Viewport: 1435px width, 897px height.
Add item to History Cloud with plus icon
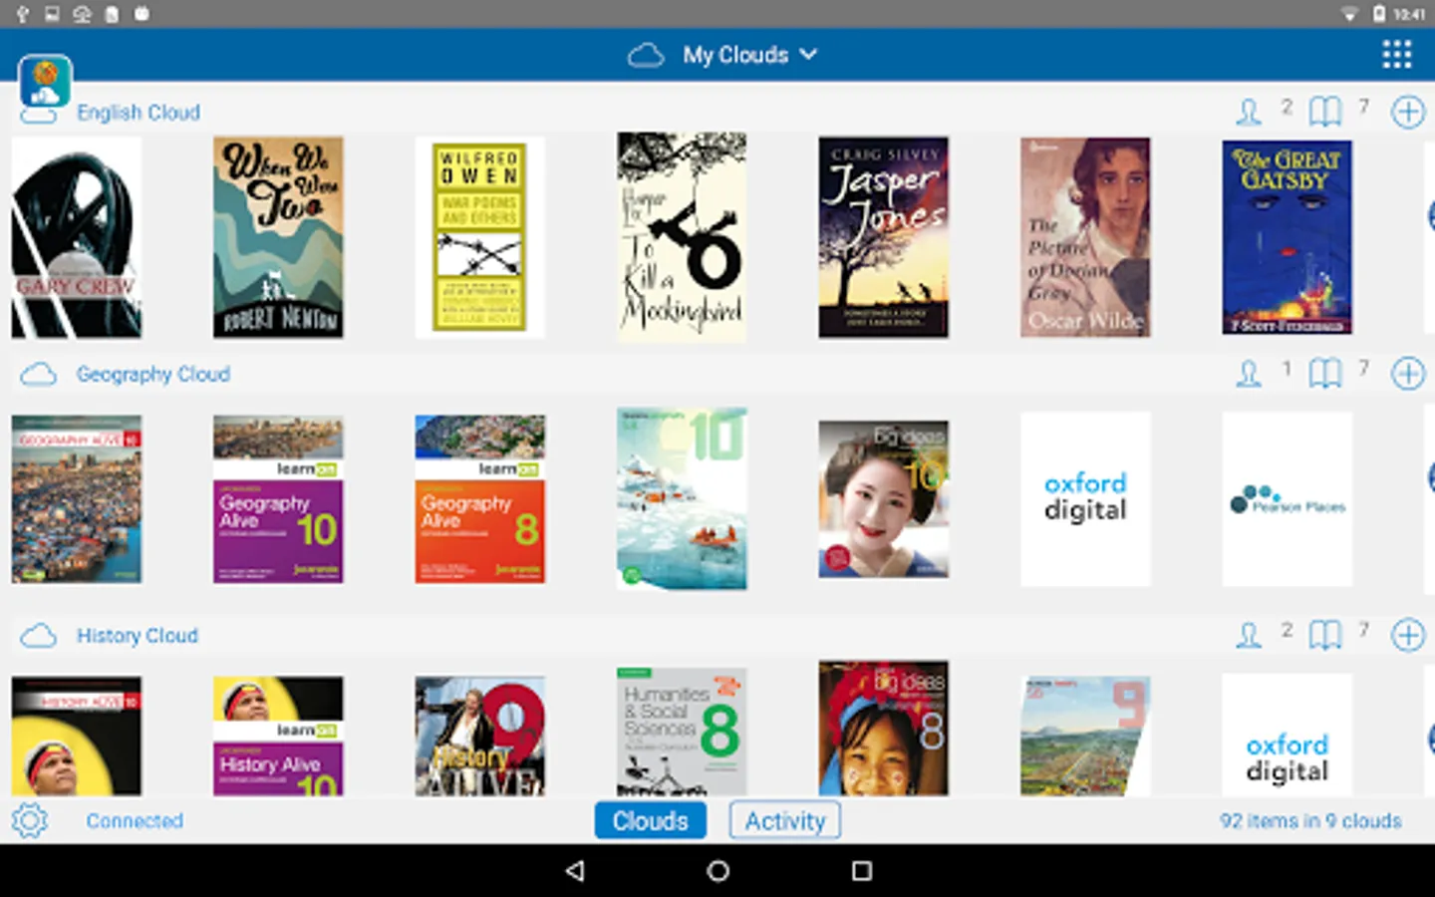[x=1407, y=635]
